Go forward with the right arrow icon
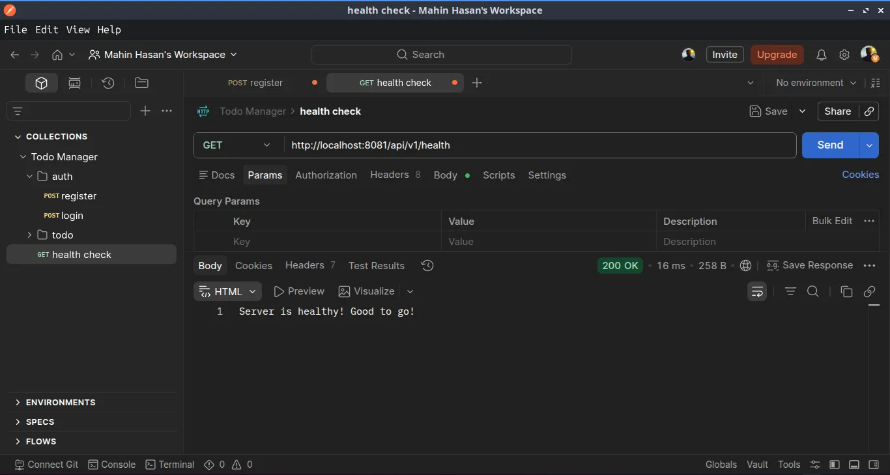 click(35, 55)
